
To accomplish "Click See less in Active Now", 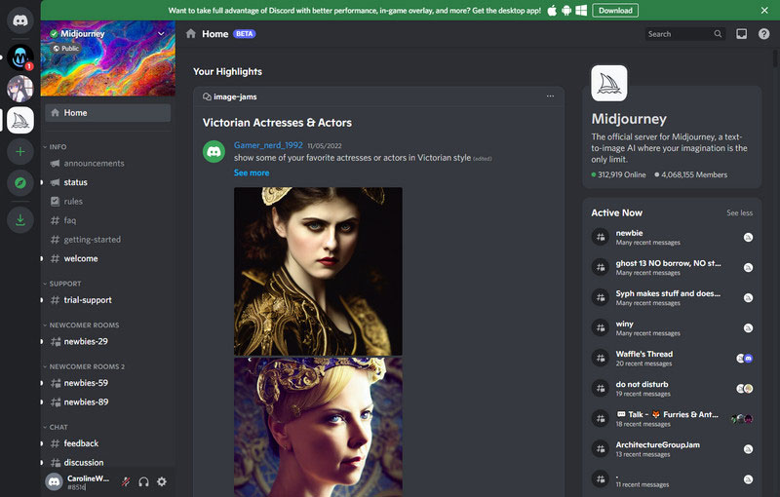I will click(739, 212).
